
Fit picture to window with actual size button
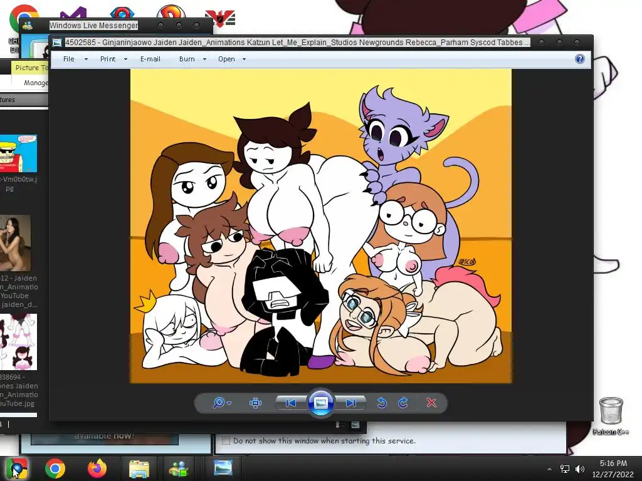click(256, 403)
